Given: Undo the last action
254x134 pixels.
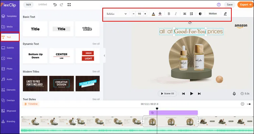Looking at the screenshot, I should click(x=55, y=5).
